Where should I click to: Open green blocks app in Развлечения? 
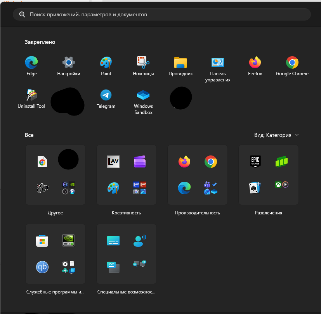click(282, 162)
